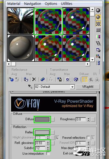Enable the Use interpolation checkbox
The height and width of the screenshot is (159, 109).
coord(48,154)
